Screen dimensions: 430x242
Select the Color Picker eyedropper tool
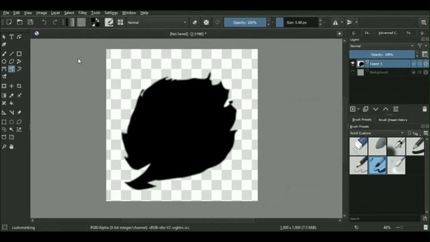11,95
